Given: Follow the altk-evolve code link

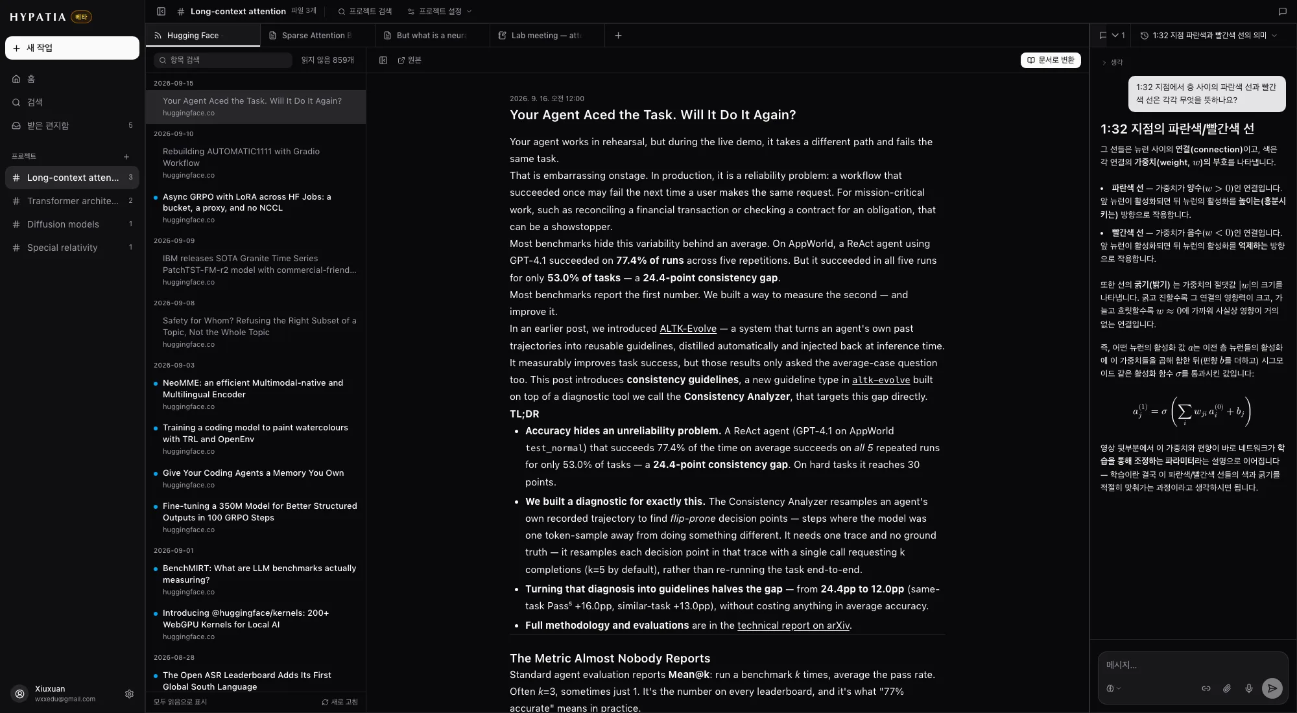Looking at the screenshot, I should pos(881,380).
